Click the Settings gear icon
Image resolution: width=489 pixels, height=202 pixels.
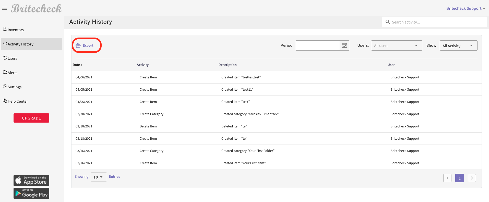pyautogui.click(x=5, y=86)
